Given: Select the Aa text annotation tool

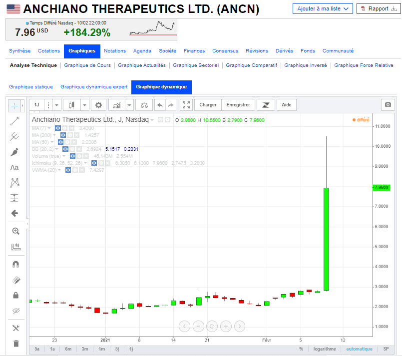Looking at the screenshot, I should 14,167.
